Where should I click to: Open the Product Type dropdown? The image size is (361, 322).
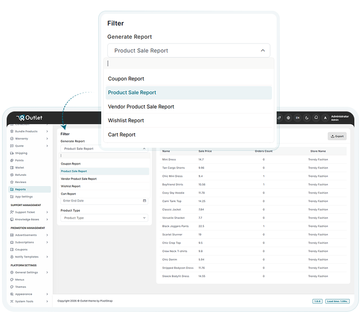tap(104, 218)
